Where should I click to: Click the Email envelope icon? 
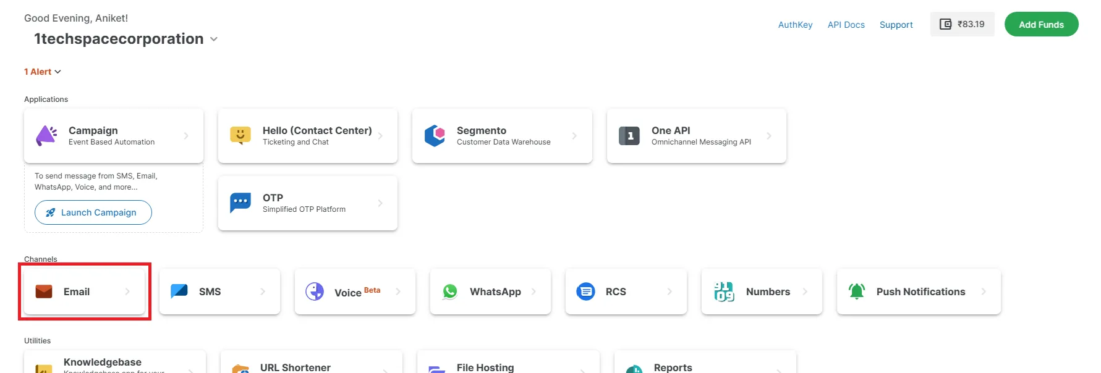click(x=44, y=291)
